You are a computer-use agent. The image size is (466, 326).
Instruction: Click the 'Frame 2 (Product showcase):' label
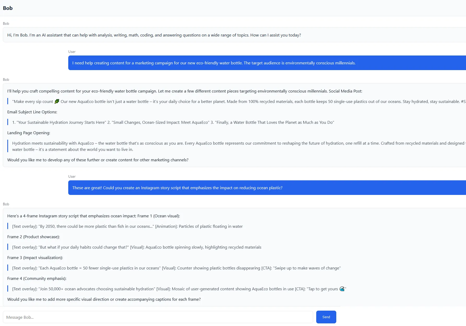(33, 237)
